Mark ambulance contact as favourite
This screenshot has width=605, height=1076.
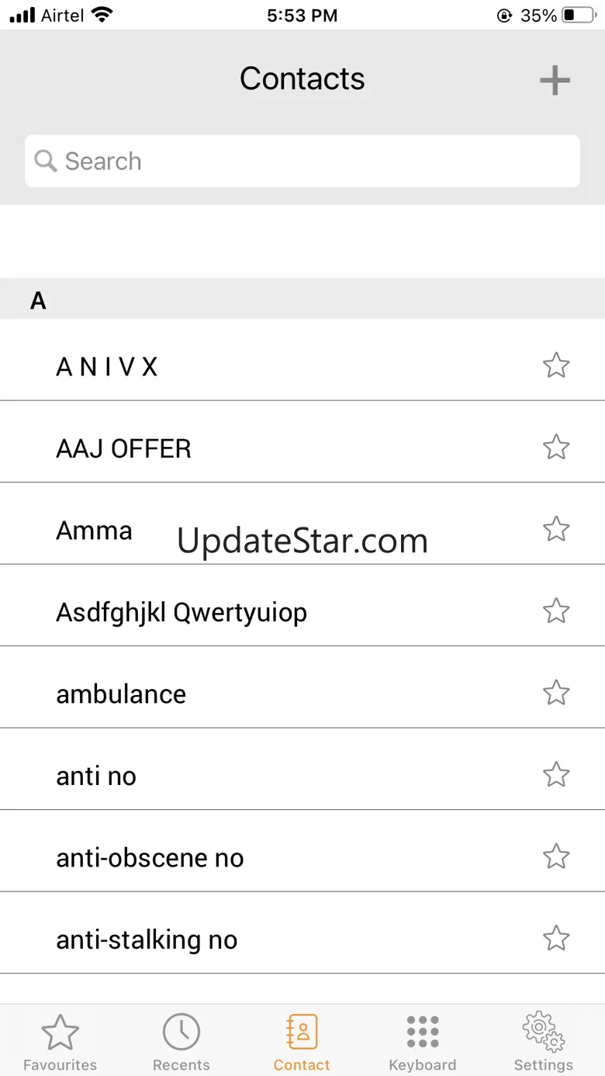(556, 692)
